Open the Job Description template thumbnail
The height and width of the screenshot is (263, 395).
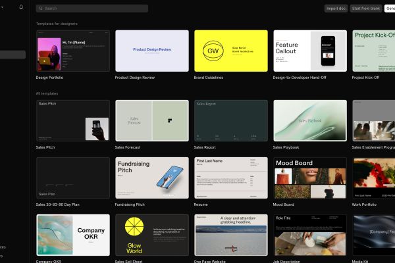[x=310, y=235]
